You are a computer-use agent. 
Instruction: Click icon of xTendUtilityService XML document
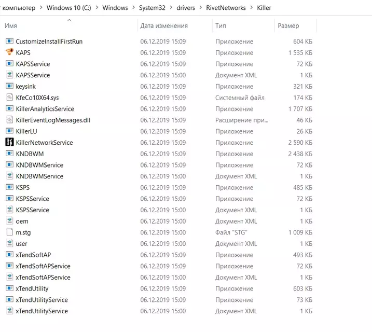pyautogui.click(x=9, y=311)
